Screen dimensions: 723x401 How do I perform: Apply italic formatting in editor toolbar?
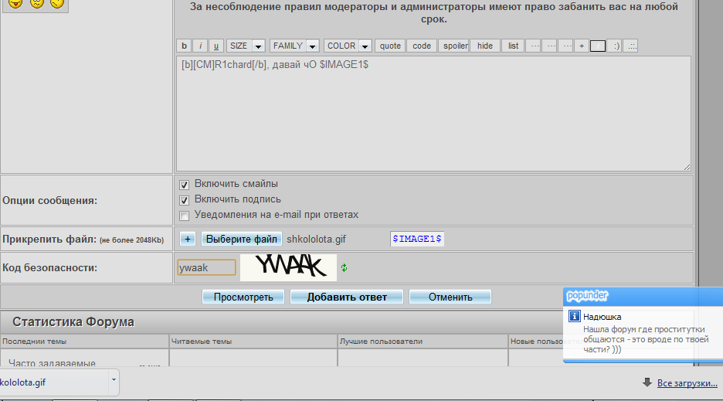click(200, 46)
